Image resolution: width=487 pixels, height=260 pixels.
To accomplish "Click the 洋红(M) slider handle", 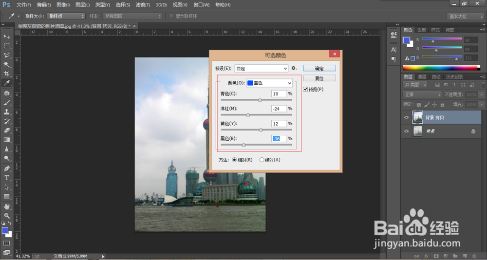I will 248,115.
